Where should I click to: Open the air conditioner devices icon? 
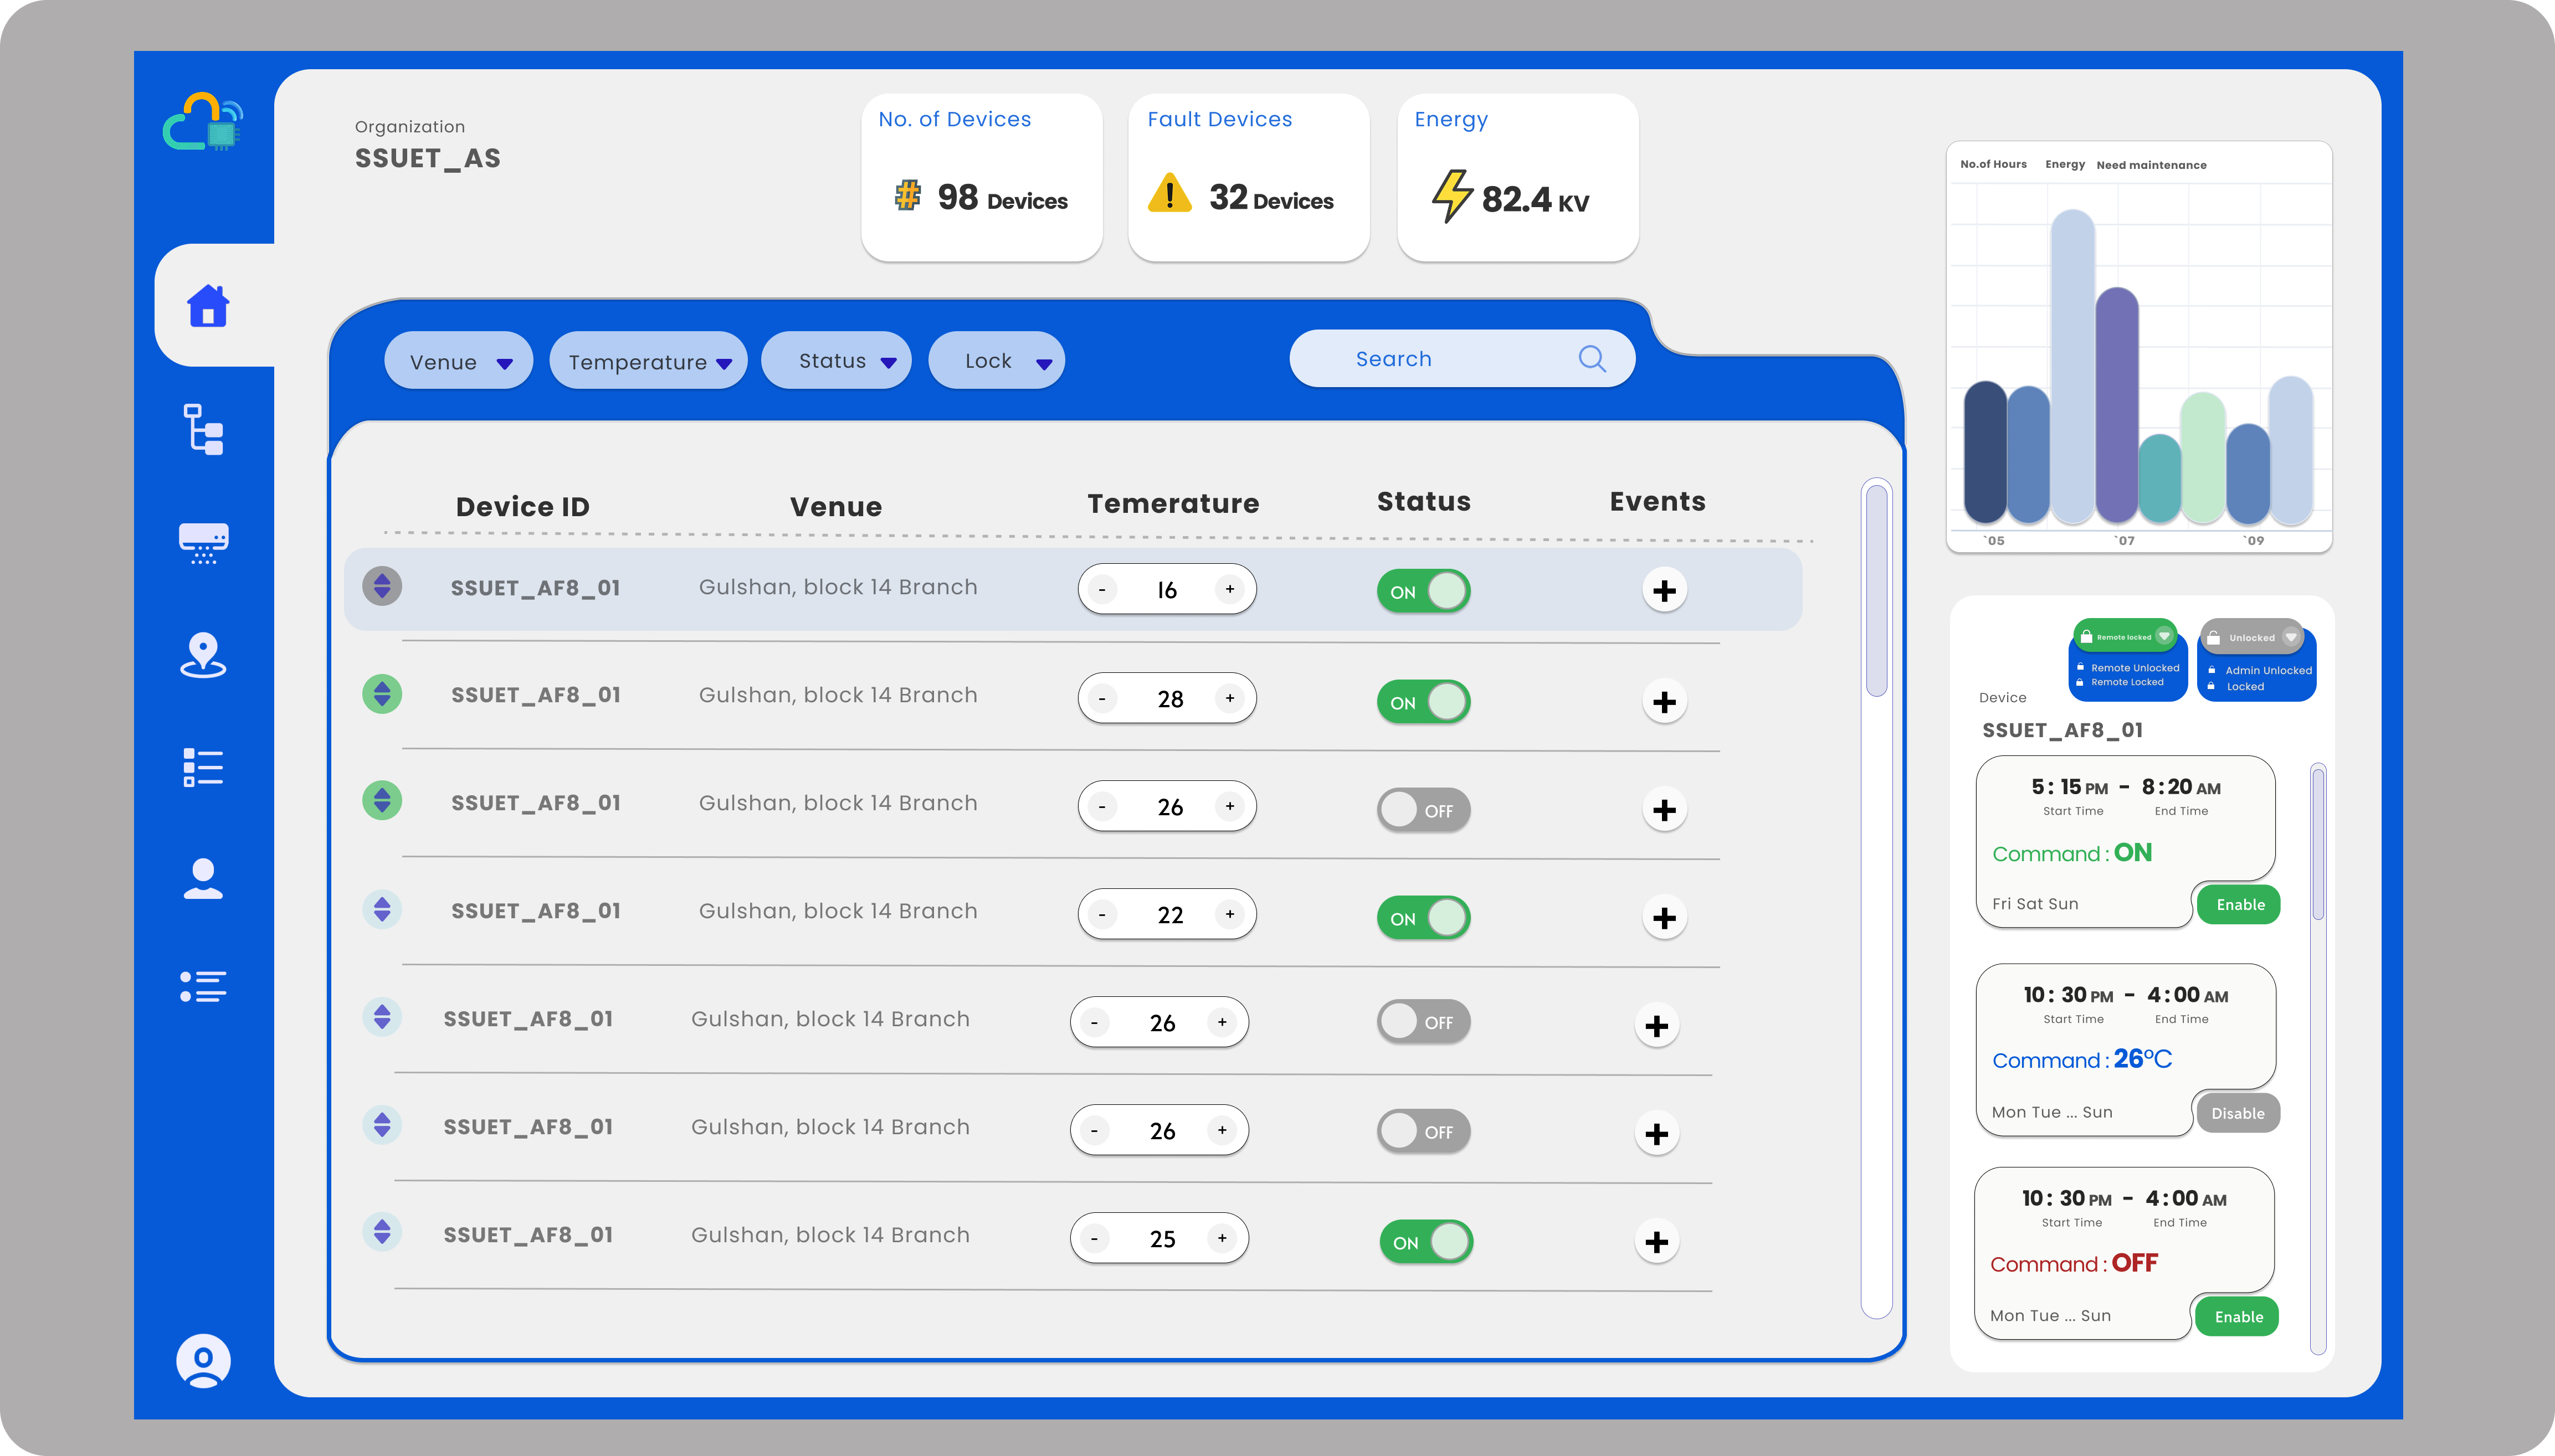(204, 543)
